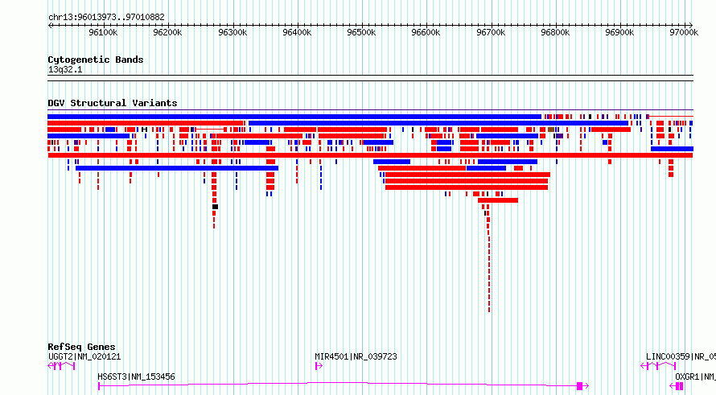Click the LINC00359 gene exon glyph
This screenshot has width=716, height=395.
(658, 366)
